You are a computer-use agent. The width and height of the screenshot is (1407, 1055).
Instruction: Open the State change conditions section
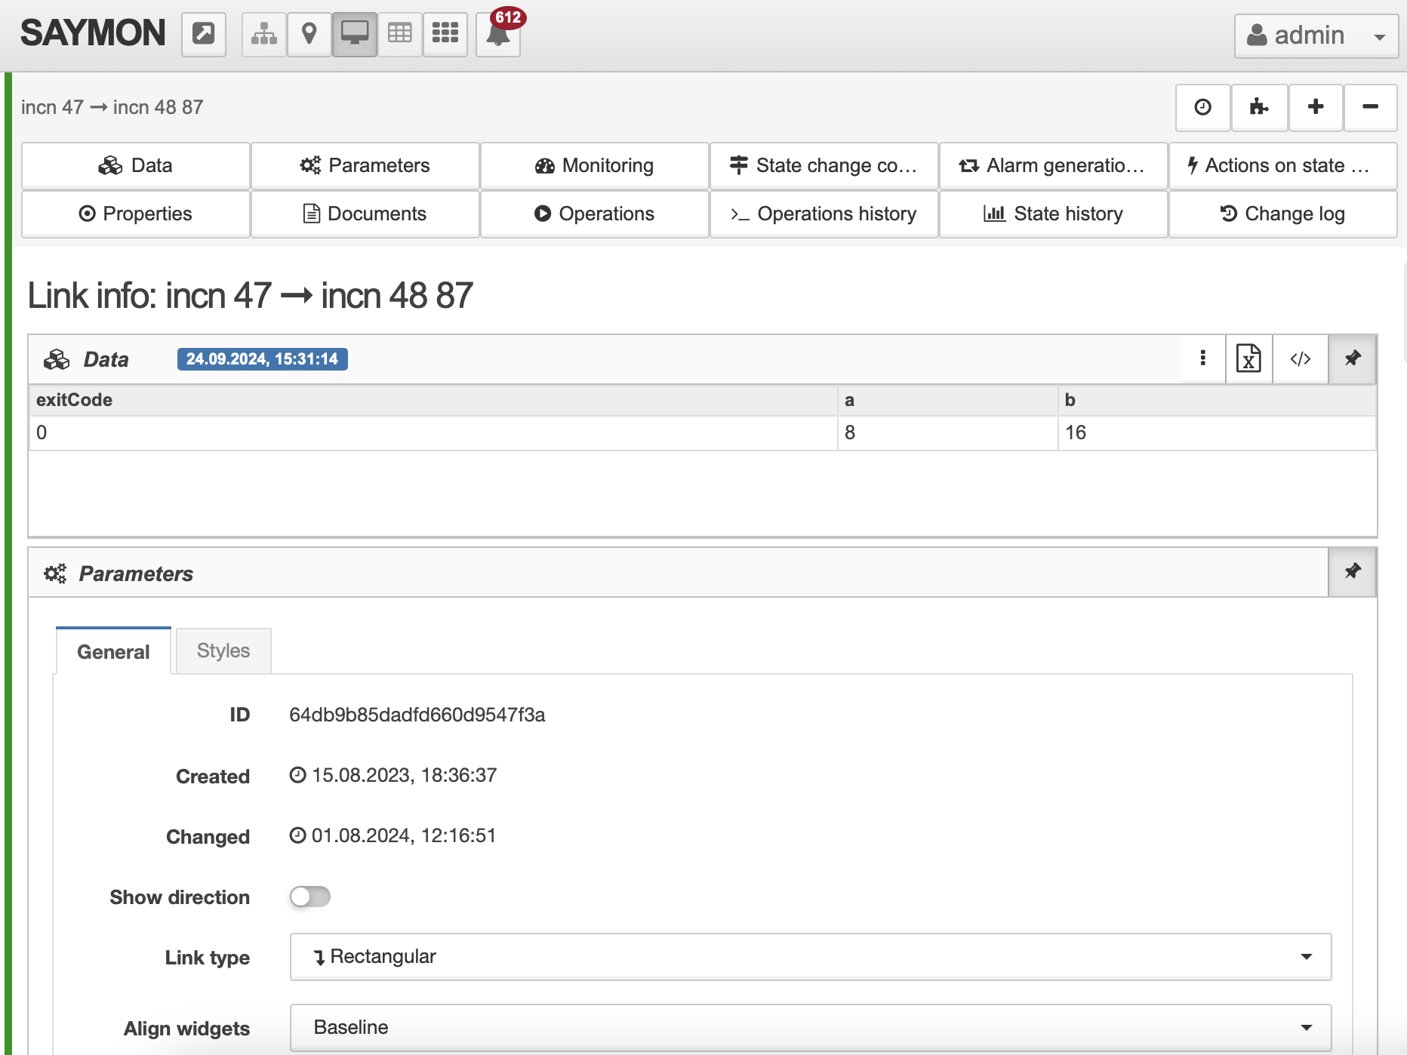coord(824,165)
